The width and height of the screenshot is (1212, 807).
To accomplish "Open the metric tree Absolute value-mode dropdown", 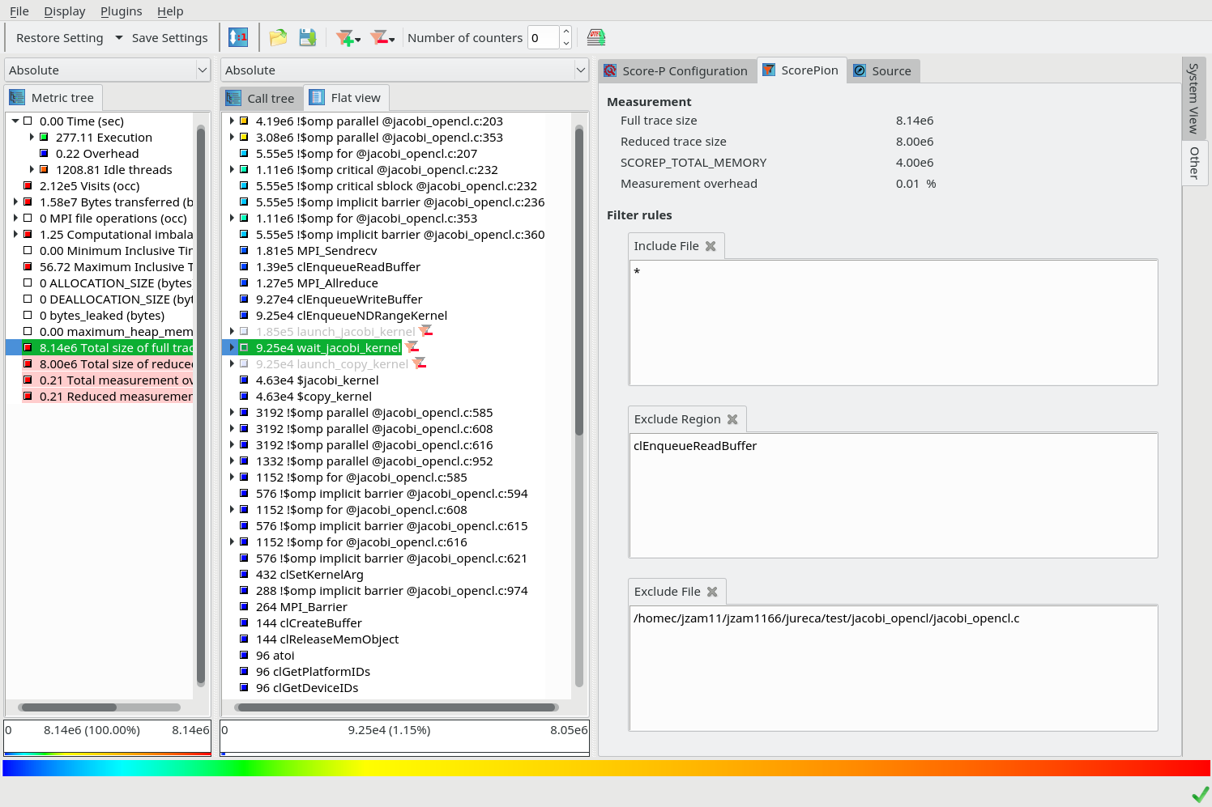I will pyautogui.click(x=108, y=70).
